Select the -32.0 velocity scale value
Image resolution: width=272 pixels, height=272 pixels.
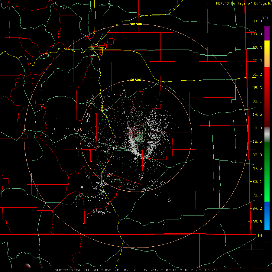tap(256, 155)
